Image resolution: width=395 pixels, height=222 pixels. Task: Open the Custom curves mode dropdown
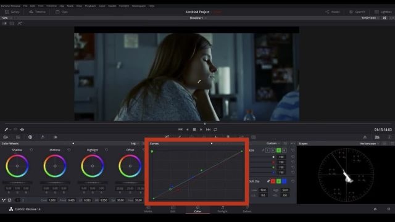coord(273,144)
